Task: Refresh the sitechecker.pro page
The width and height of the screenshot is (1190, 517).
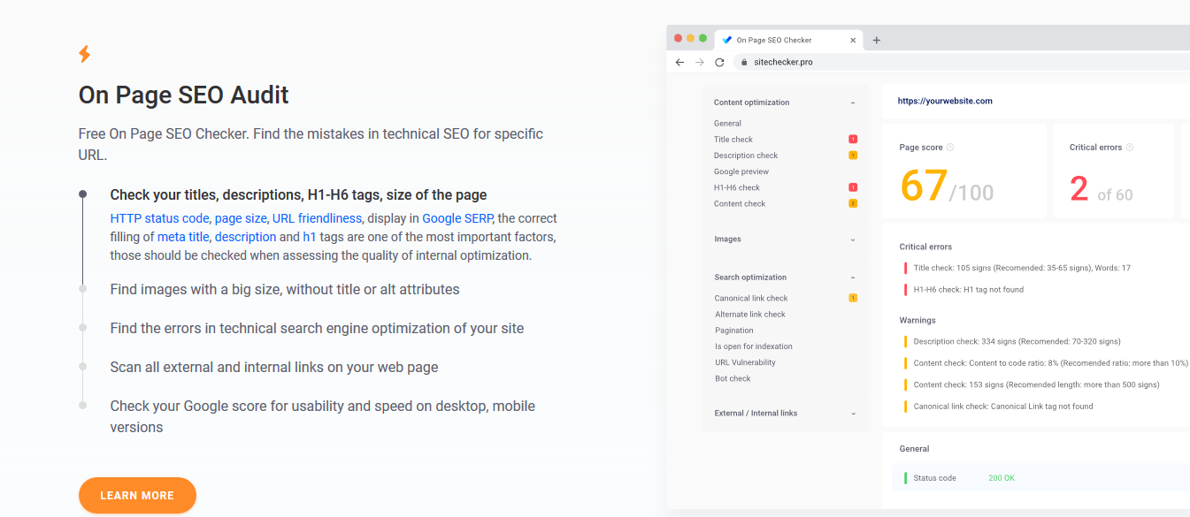Action: click(719, 62)
